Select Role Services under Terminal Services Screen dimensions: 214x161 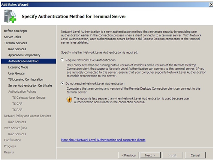pos(17,49)
